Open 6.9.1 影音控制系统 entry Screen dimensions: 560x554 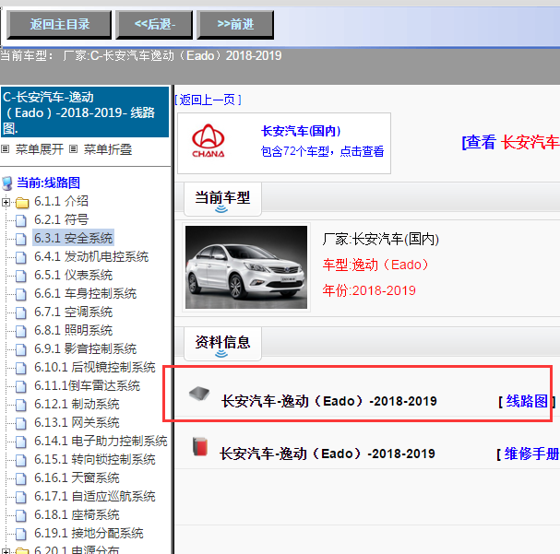click(85, 348)
